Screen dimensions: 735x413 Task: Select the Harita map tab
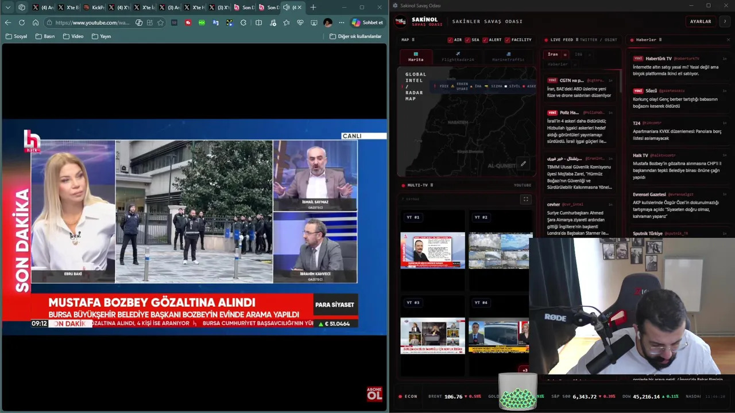416,57
